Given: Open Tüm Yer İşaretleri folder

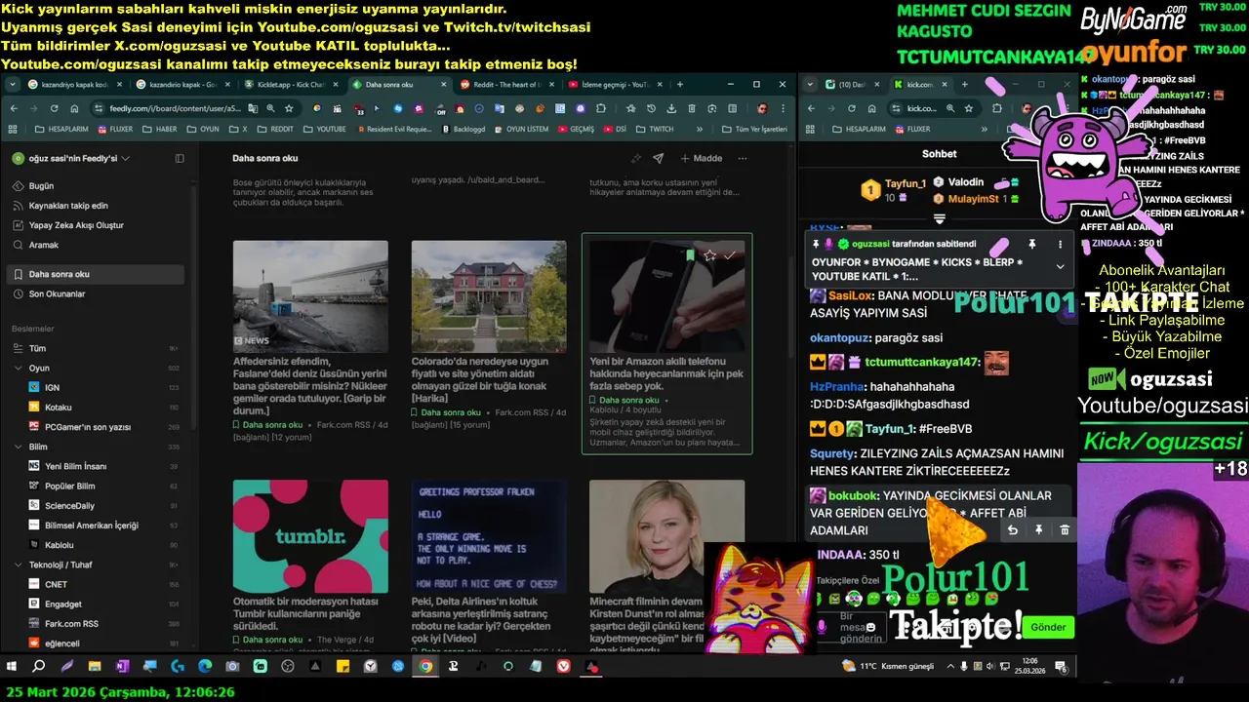Looking at the screenshot, I should tap(754, 129).
